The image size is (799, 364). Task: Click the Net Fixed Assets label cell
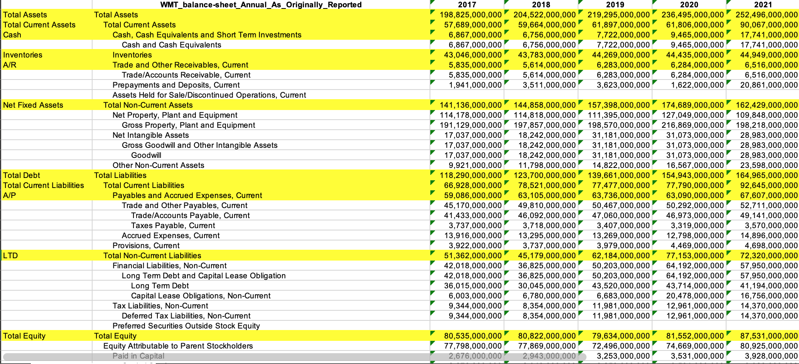point(46,105)
